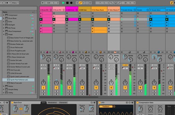This screenshot has width=175, height=115.
Task: Toggle Back Door device power button
Action: click(12, 102)
